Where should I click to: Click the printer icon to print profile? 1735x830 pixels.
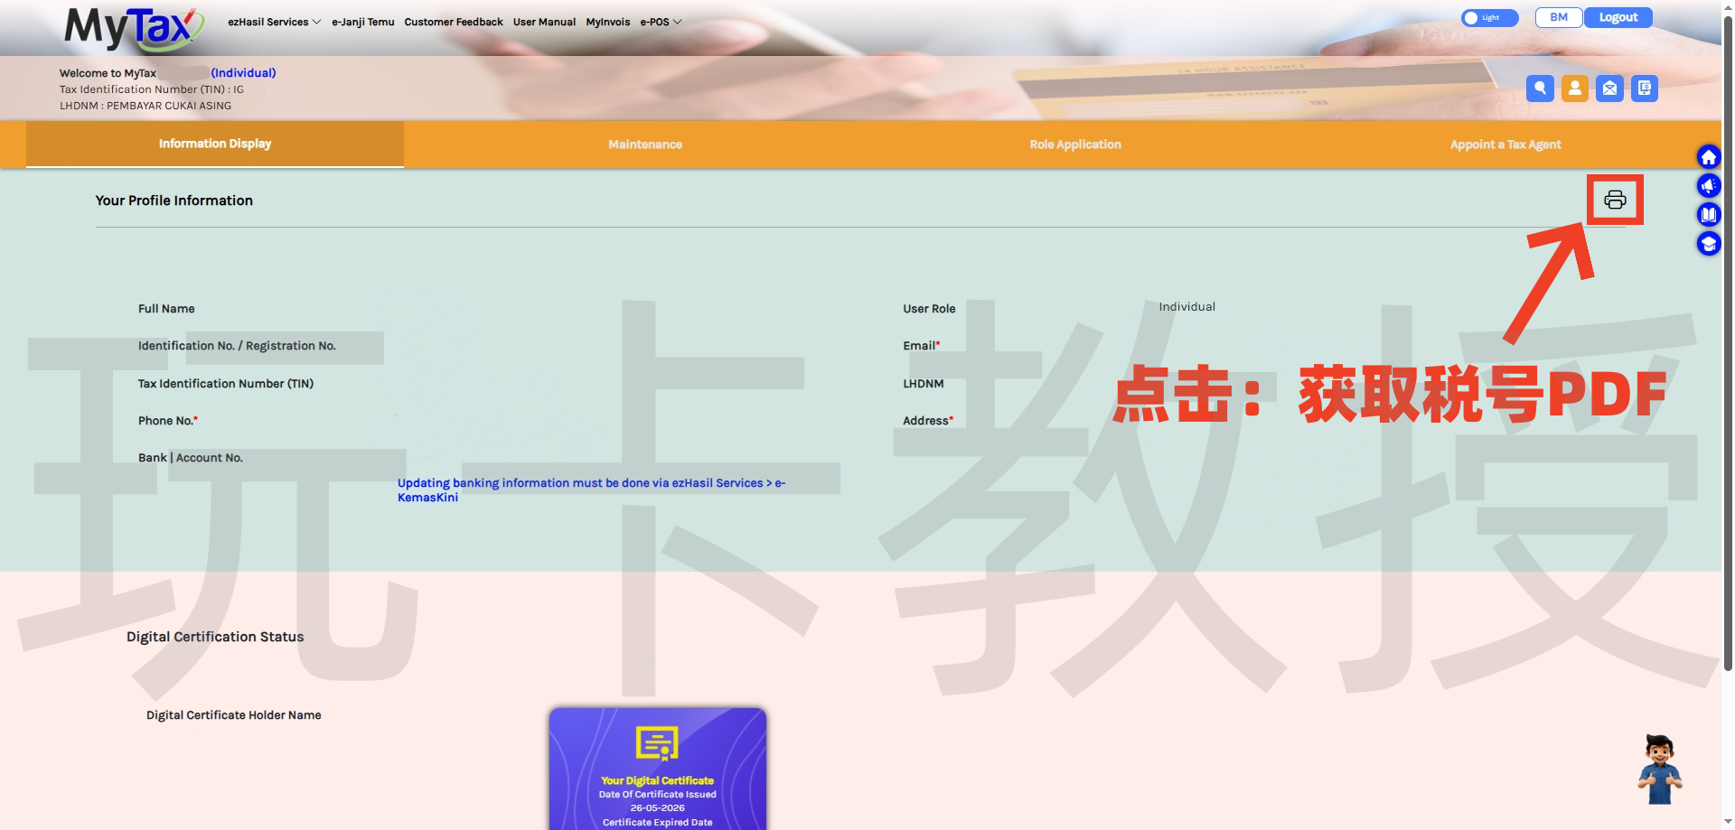coord(1615,200)
